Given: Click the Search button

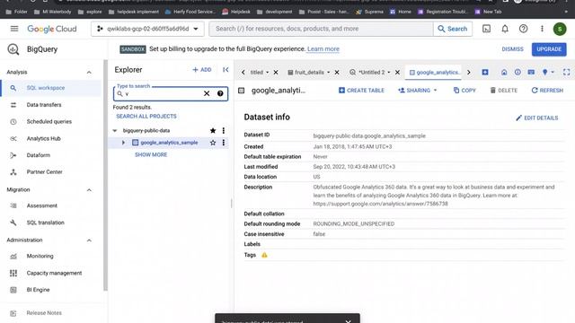Looking at the screenshot, I should [x=453, y=29].
